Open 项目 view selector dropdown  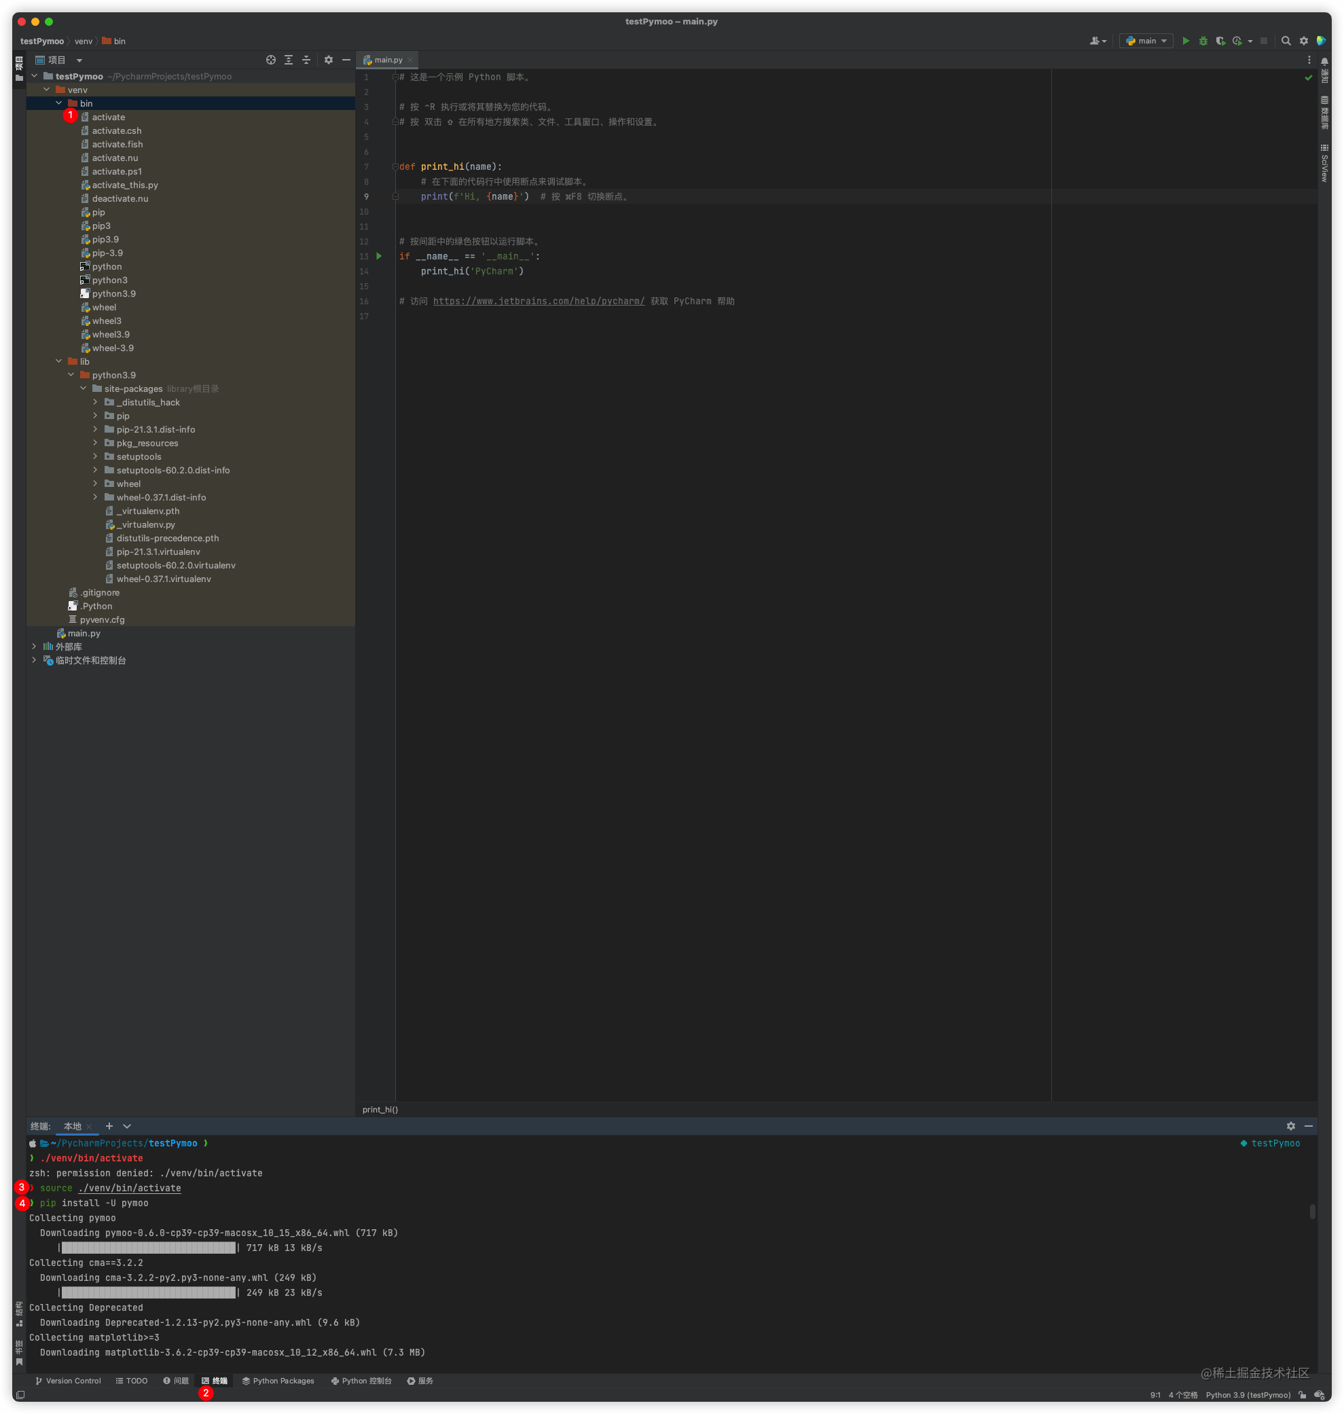point(59,60)
